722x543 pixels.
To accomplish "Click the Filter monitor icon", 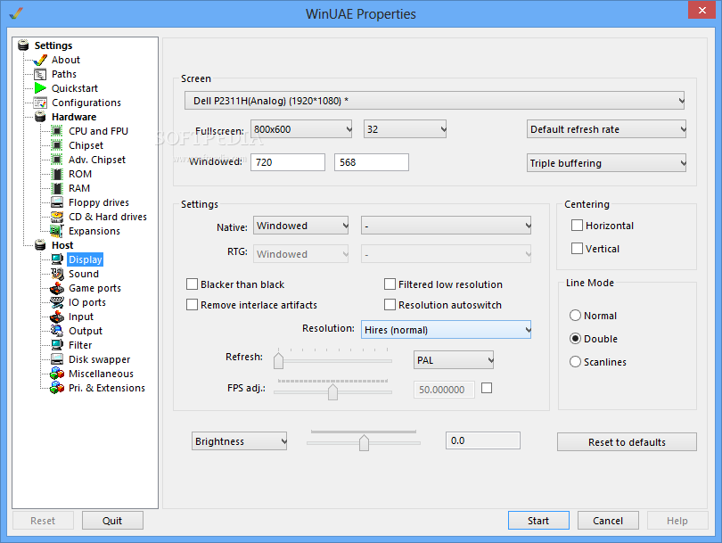I will pos(57,345).
